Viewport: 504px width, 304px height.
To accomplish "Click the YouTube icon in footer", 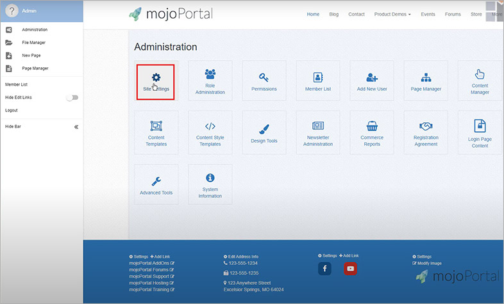I will tap(350, 268).
